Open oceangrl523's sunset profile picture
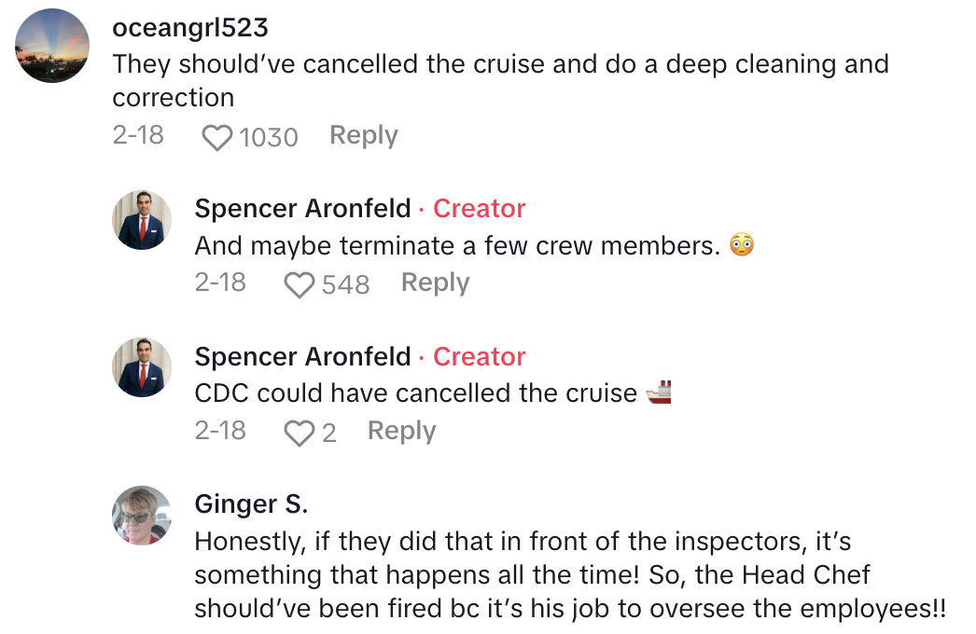The height and width of the screenshot is (634, 976). pos(53,46)
